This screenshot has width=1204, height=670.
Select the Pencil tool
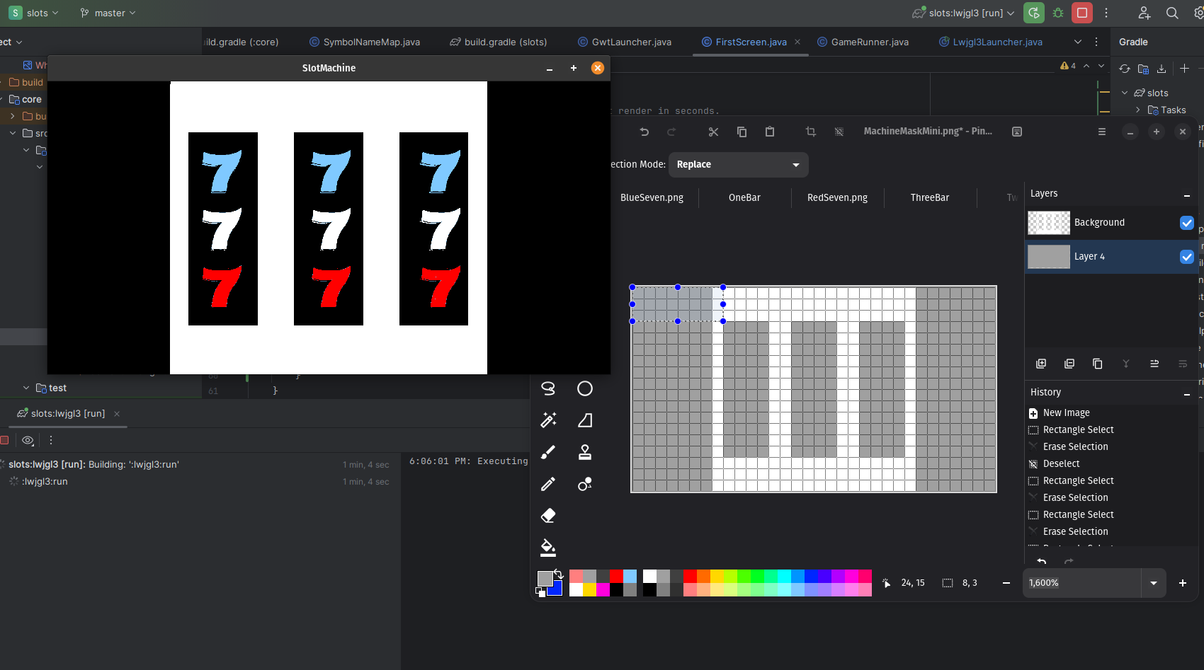click(548, 484)
